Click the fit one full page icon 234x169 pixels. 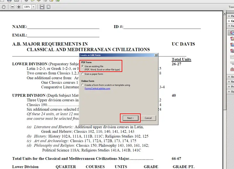(x=49, y=7)
